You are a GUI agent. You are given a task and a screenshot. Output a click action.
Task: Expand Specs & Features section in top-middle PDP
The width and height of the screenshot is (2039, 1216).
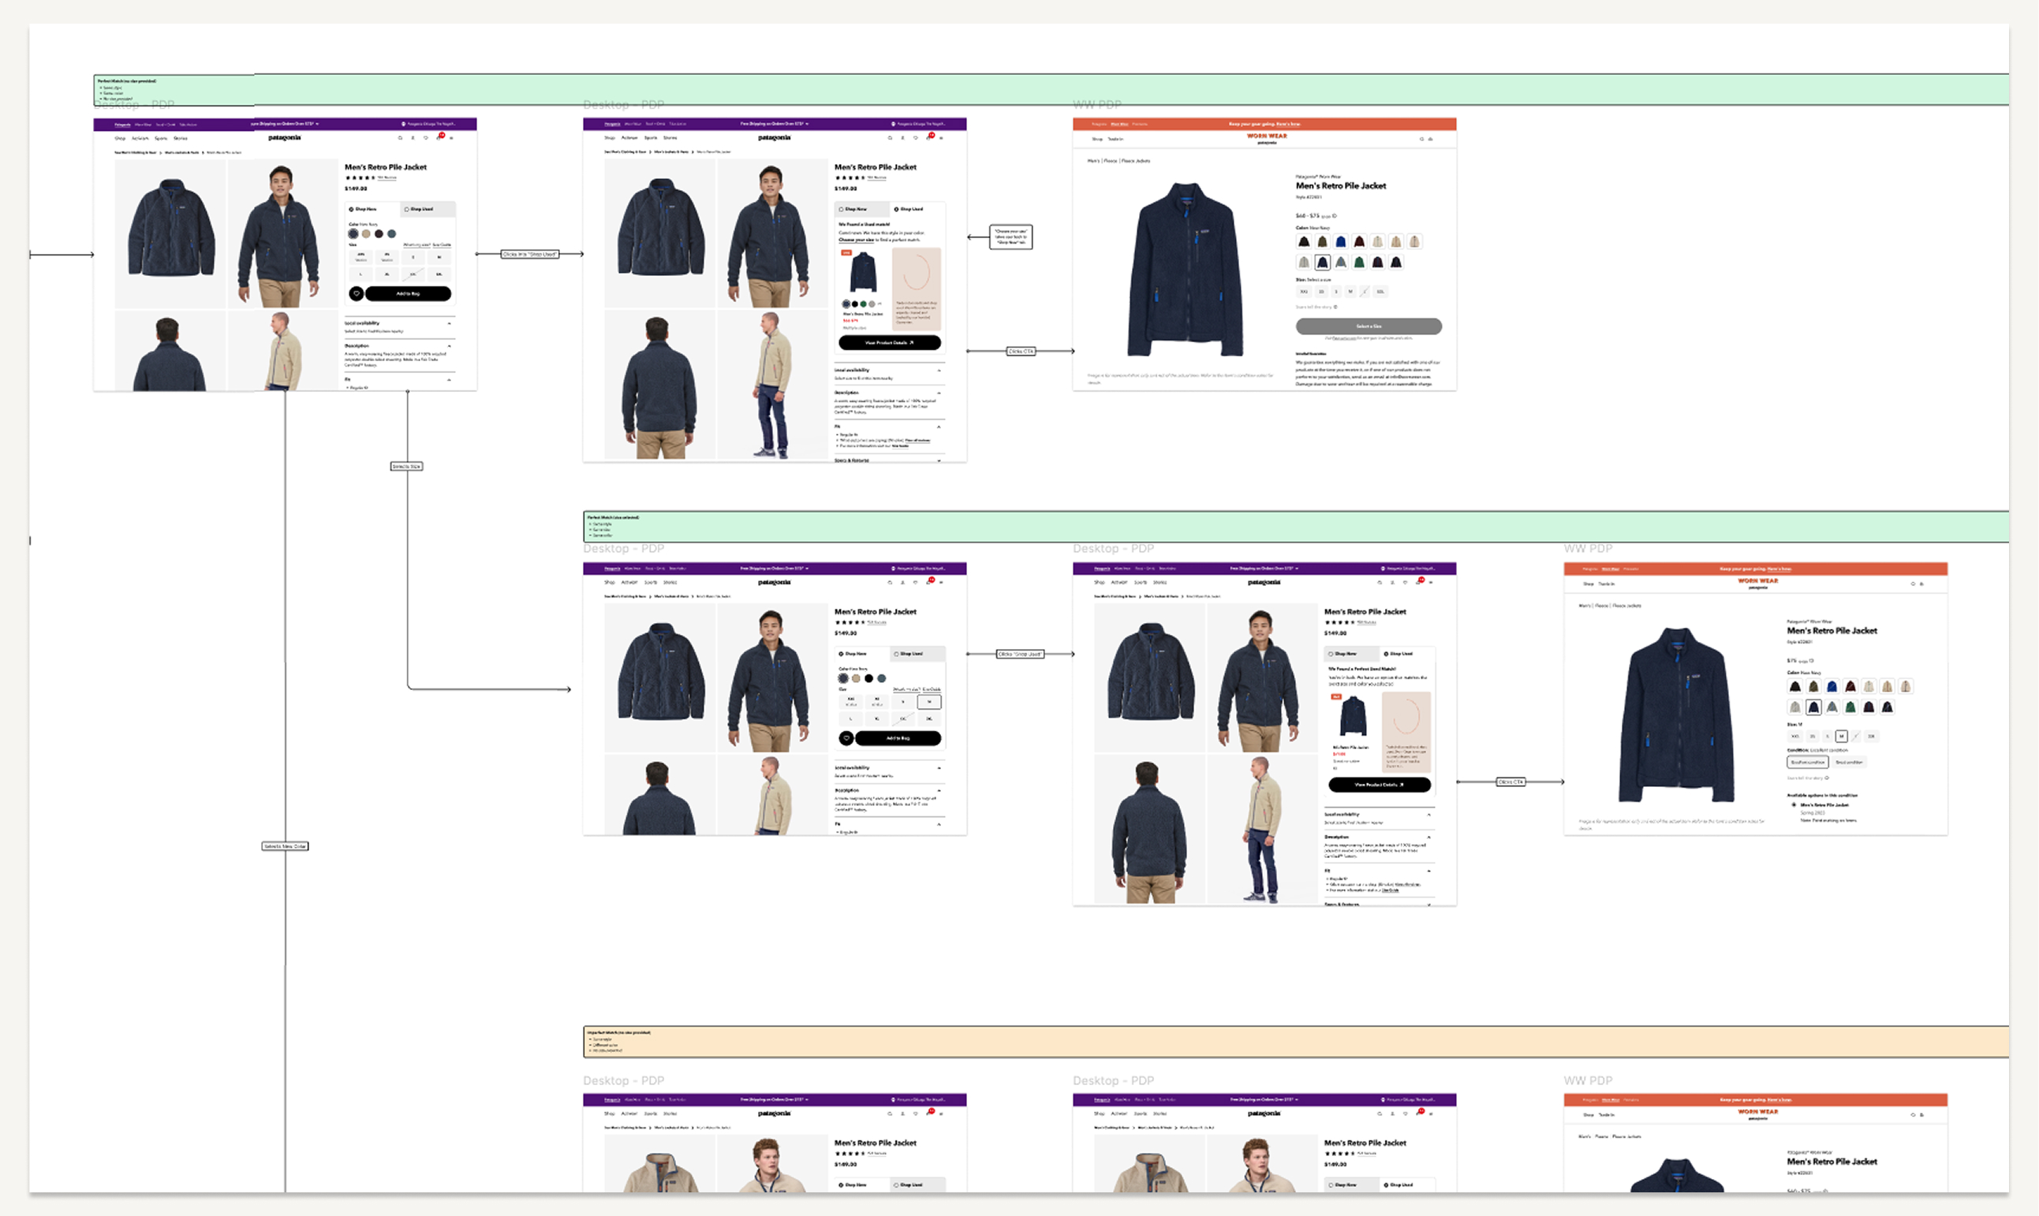tap(939, 461)
